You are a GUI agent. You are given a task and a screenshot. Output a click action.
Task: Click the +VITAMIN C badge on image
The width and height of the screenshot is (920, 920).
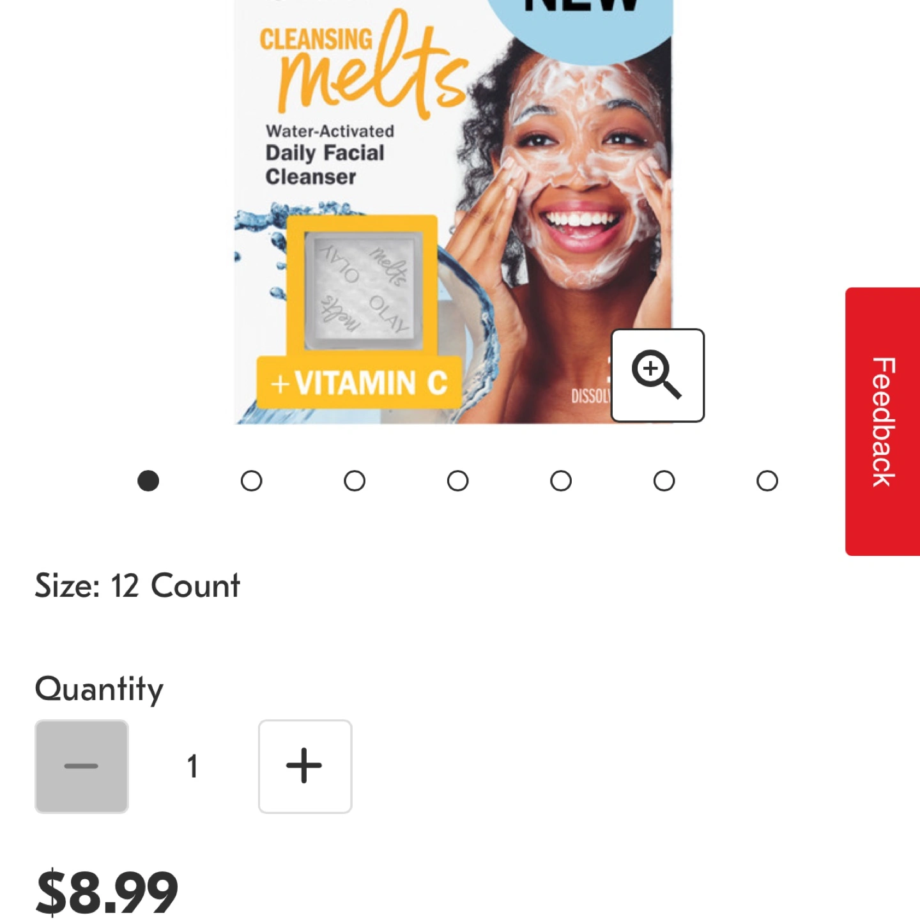(x=359, y=383)
